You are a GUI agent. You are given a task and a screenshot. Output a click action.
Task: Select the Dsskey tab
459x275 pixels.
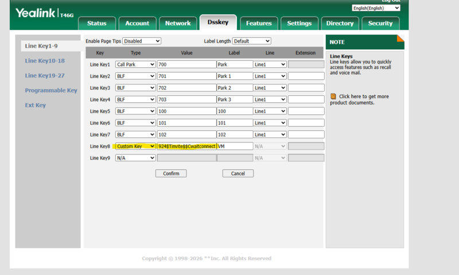click(x=218, y=22)
